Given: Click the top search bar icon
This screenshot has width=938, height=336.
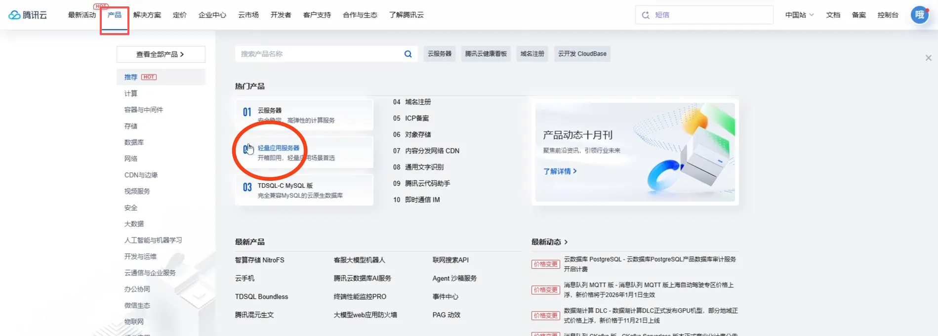Looking at the screenshot, I should (646, 15).
